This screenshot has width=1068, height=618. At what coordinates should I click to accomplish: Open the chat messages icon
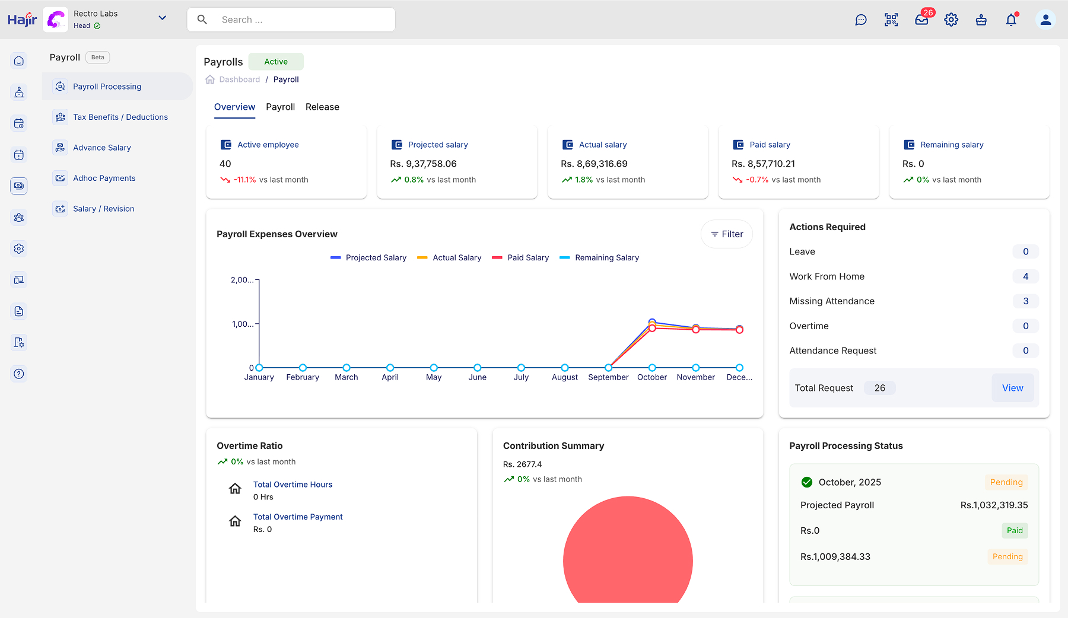pyautogui.click(x=861, y=20)
